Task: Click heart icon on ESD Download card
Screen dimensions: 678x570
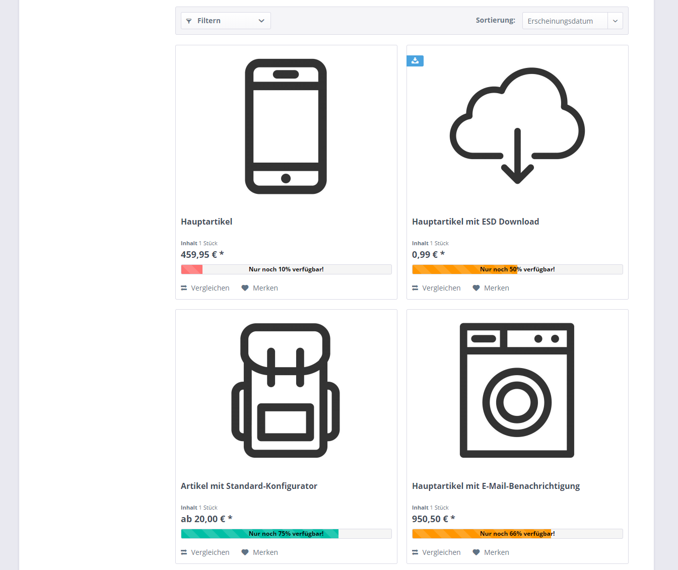Action: pos(476,288)
